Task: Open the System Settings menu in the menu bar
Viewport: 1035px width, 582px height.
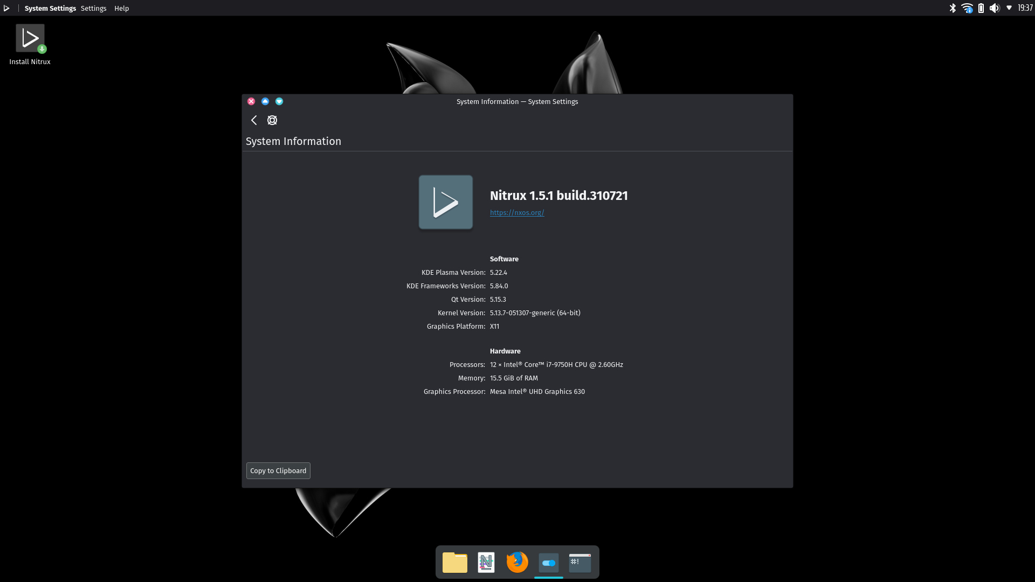Action: pos(50,8)
